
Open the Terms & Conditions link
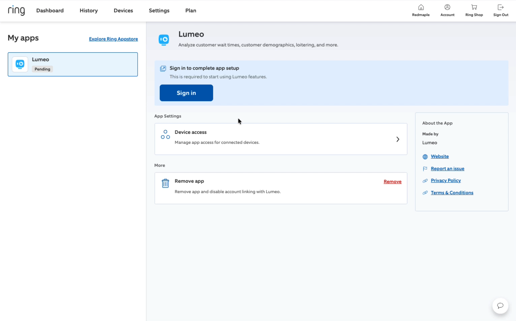tap(452, 193)
